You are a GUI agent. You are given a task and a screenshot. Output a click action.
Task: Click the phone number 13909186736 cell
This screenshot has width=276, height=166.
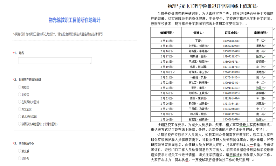(x=231, y=114)
